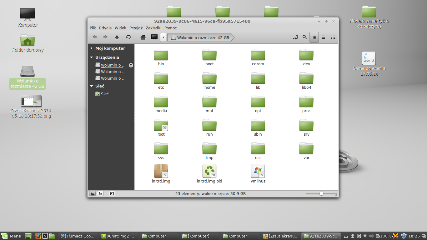This screenshot has width=427, height=240.
Task: Launch Firefox from the panel
Action: coord(38,236)
